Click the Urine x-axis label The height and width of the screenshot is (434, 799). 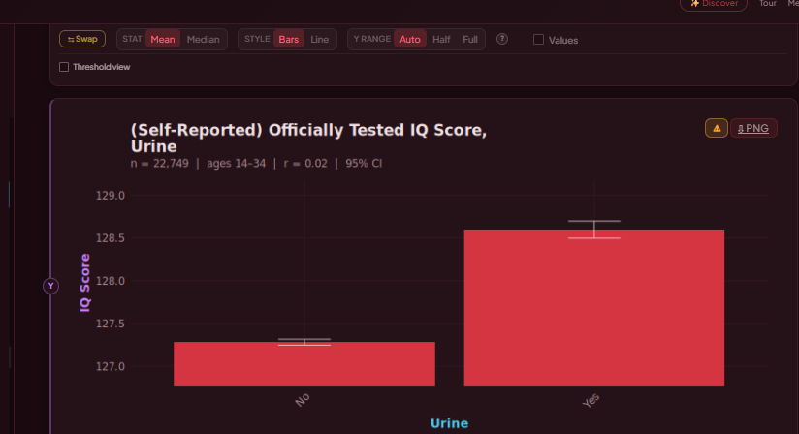coord(449,423)
